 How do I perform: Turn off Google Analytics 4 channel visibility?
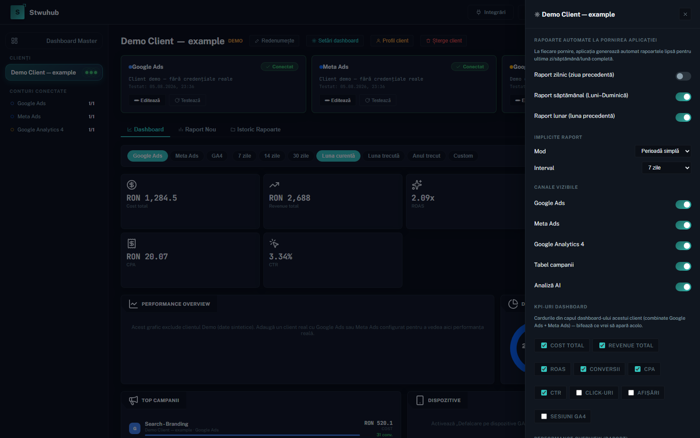click(x=683, y=246)
